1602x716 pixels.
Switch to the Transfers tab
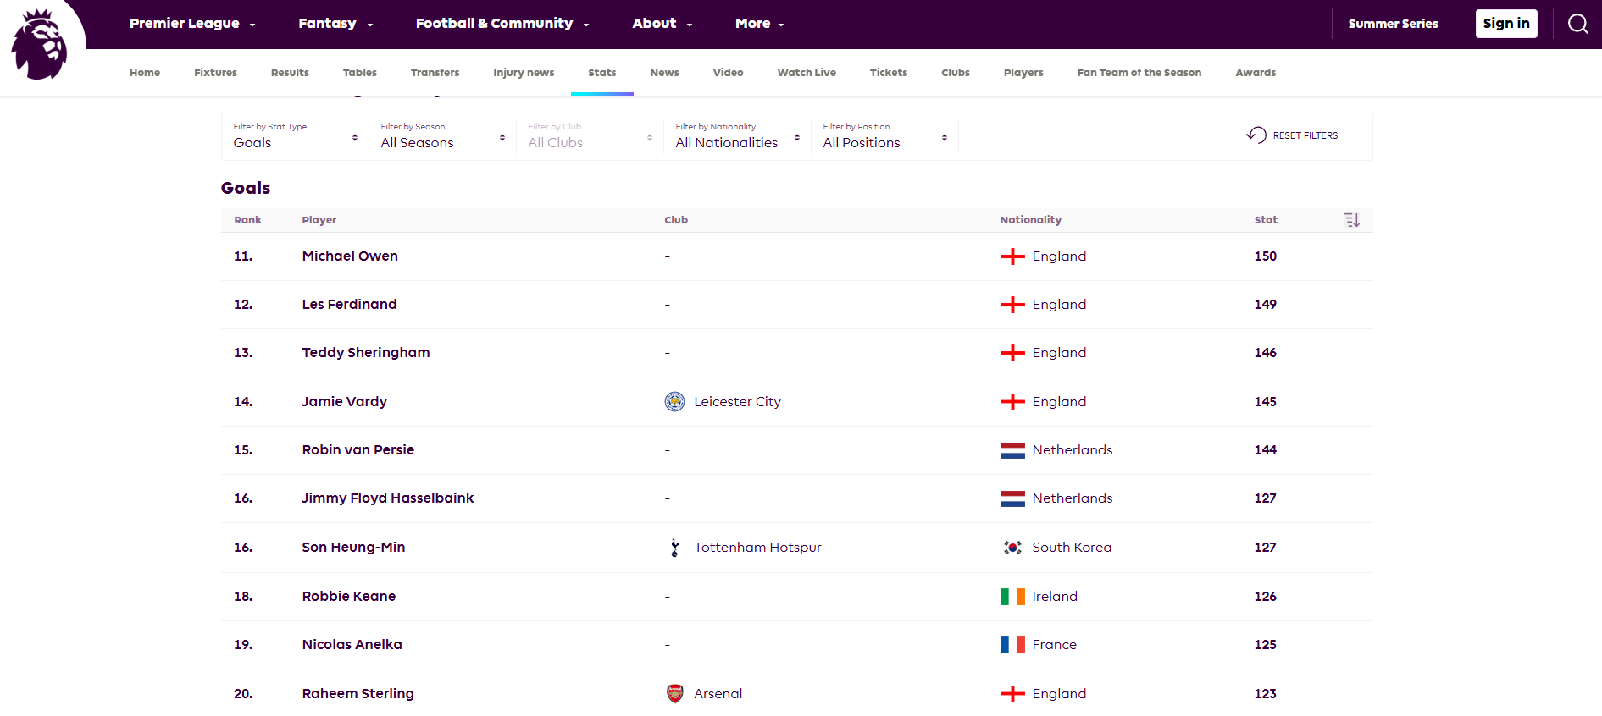click(x=435, y=73)
